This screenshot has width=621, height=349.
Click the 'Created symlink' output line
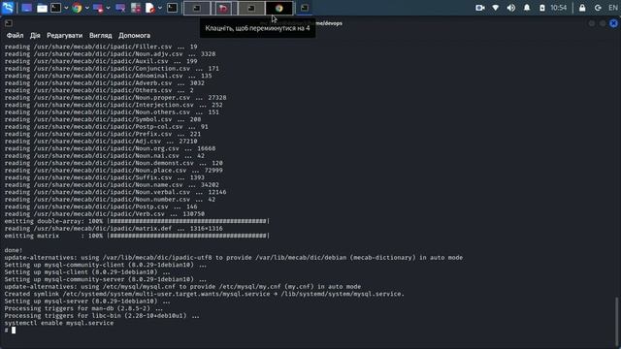click(x=205, y=294)
